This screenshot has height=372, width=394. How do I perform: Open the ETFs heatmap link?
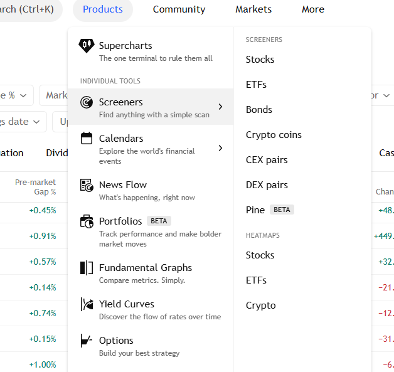tap(256, 280)
